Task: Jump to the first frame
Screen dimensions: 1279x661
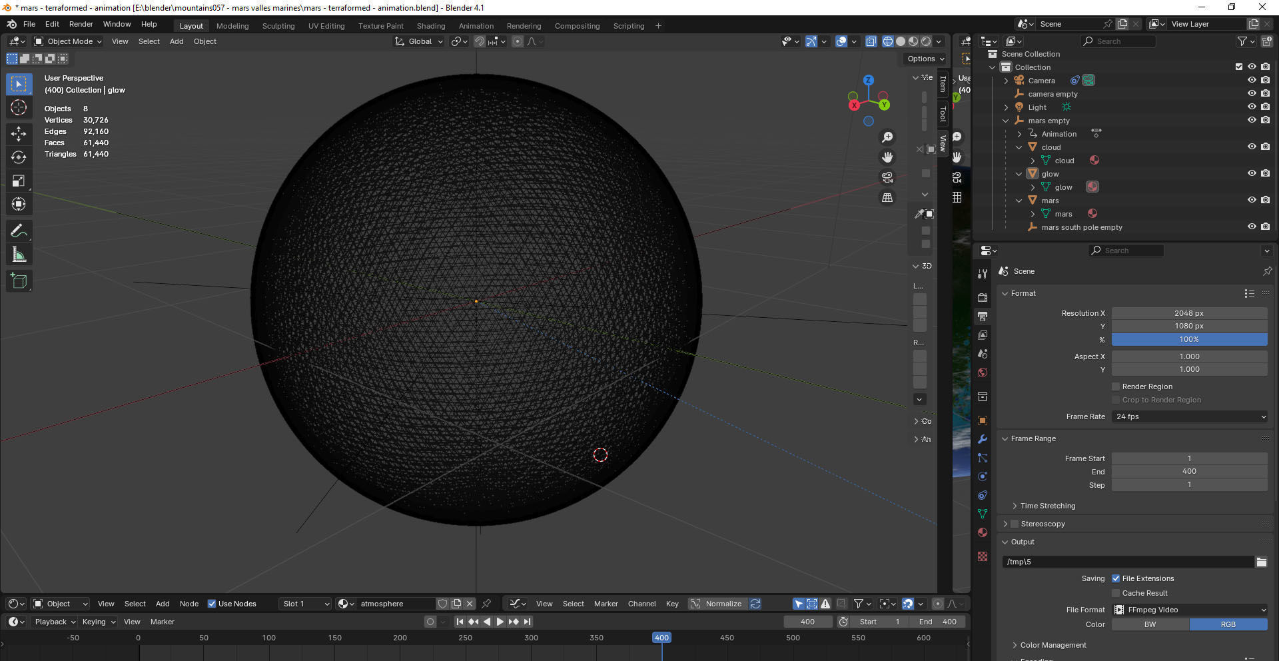Action: 460,622
